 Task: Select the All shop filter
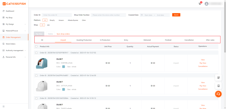pyautogui.click(x=42, y=25)
